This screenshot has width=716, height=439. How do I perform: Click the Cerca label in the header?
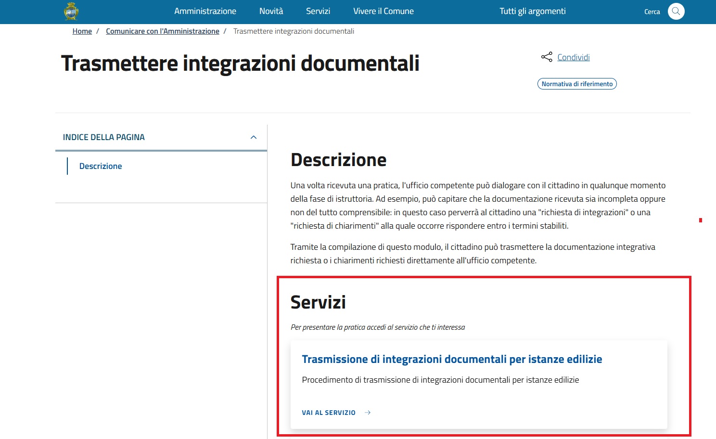pyautogui.click(x=652, y=12)
